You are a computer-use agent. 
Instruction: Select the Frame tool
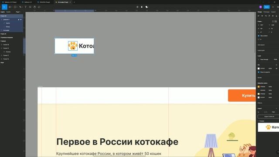(x=10, y=7)
